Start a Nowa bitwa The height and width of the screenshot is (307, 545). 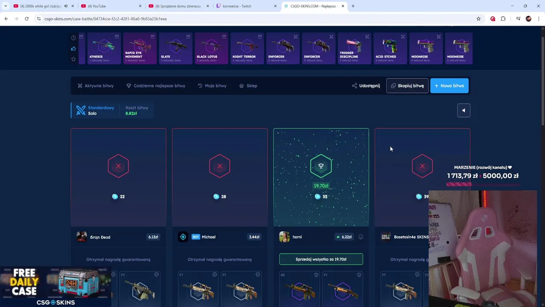(449, 86)
